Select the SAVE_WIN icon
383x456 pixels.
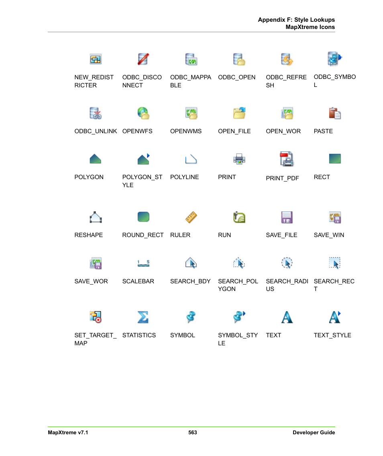click(x=335, y=217)
